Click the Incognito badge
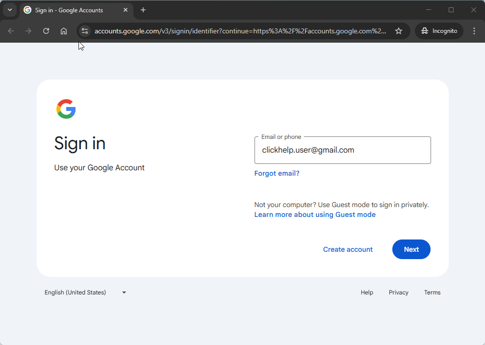This screenshot has width=485, height=345. 438,30
